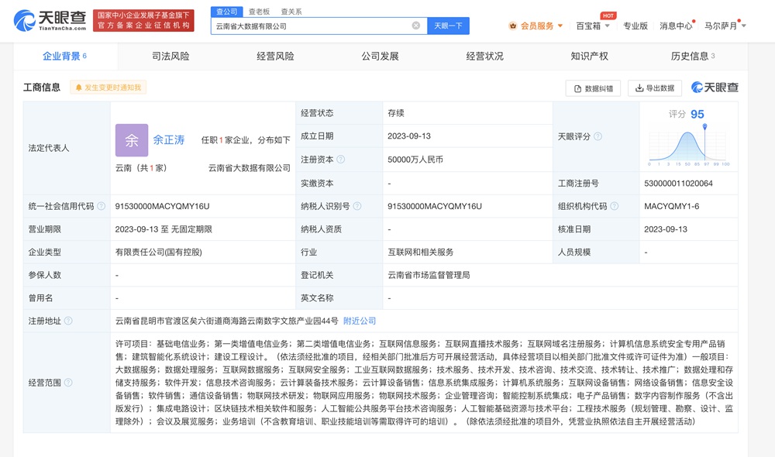Open 消息中心 notifications
This screenshot has width=775, height=457.
click(x=676, y=26)
